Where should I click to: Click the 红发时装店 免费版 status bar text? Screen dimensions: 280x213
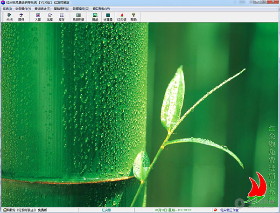click(x=28, y=210)
